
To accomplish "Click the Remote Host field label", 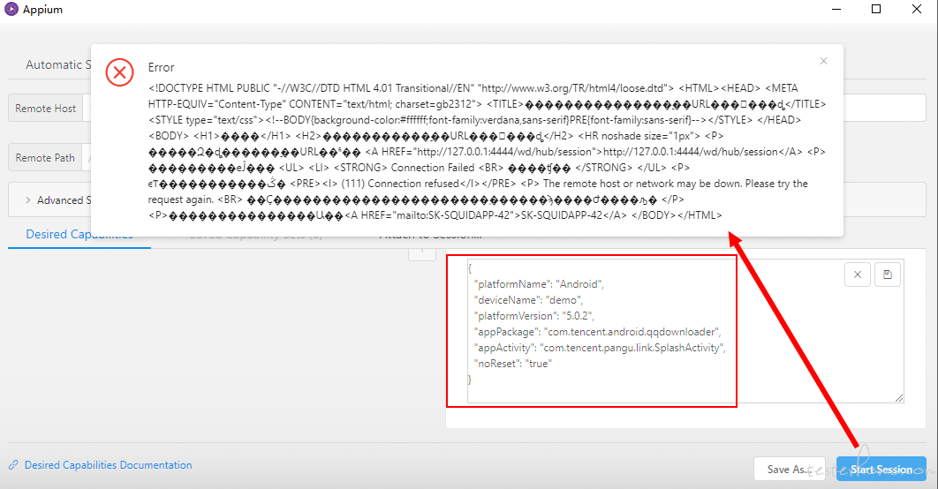I will 45,109.
